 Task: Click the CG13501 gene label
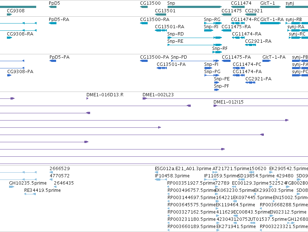[x=165, y=10]
